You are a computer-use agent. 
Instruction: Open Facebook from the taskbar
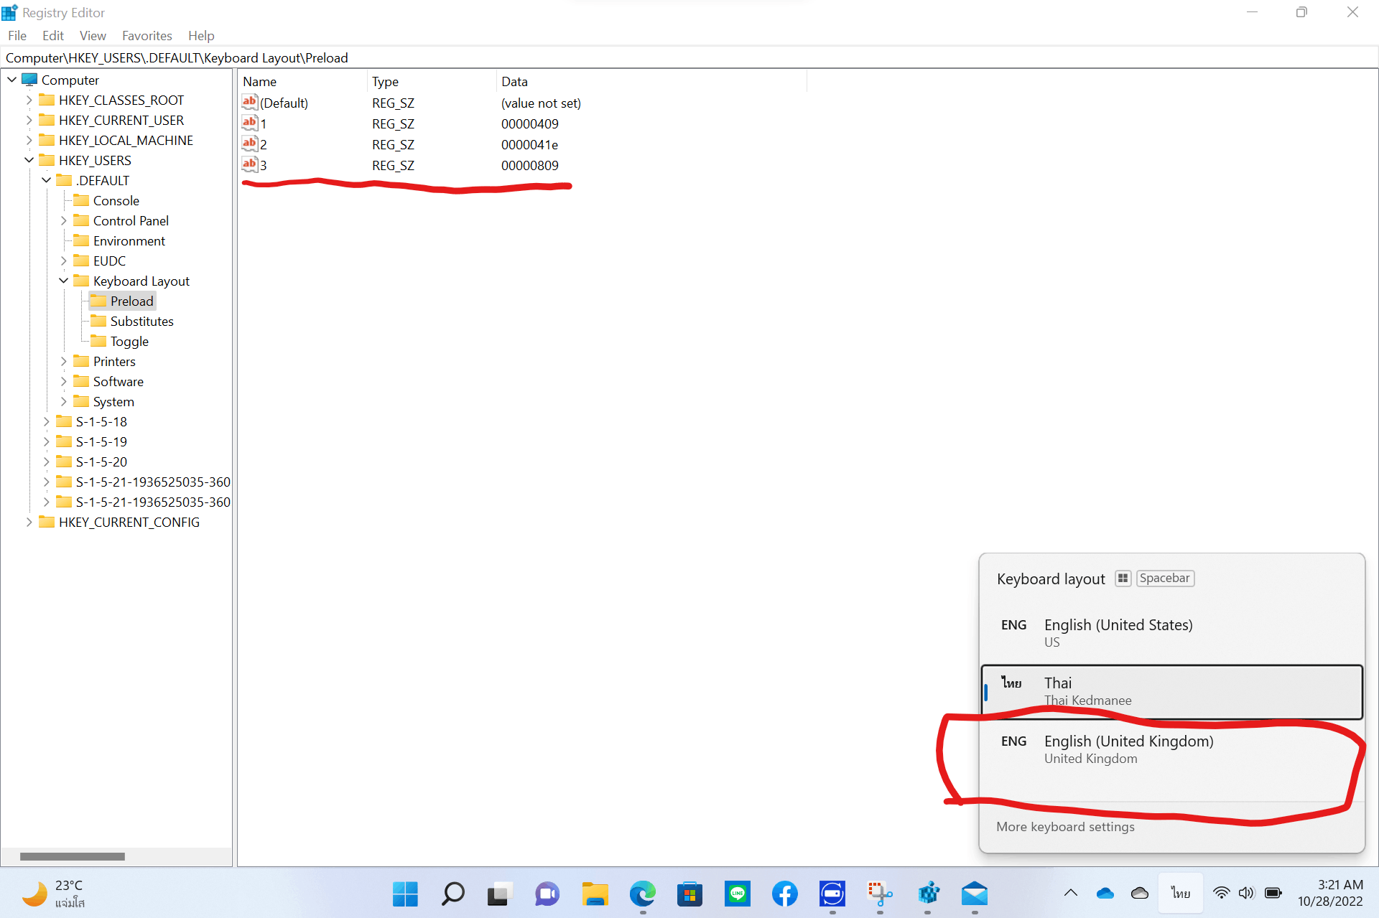(x=784, y=894)
